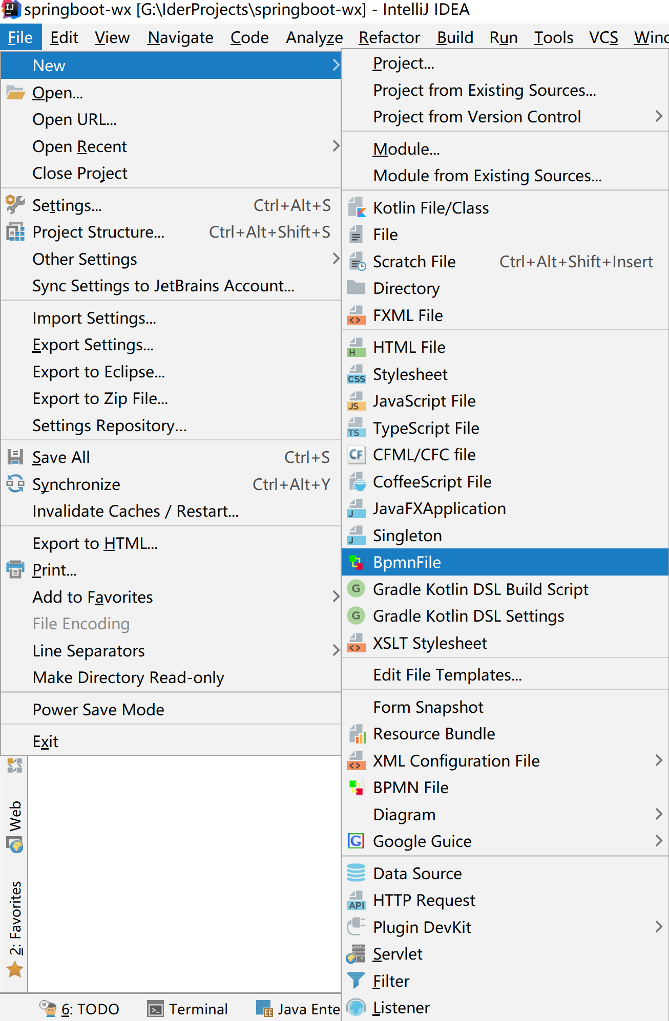Expand the Diagram submenu arrow
Viewport: 669px width, 1021px height.
click(659, 815)
